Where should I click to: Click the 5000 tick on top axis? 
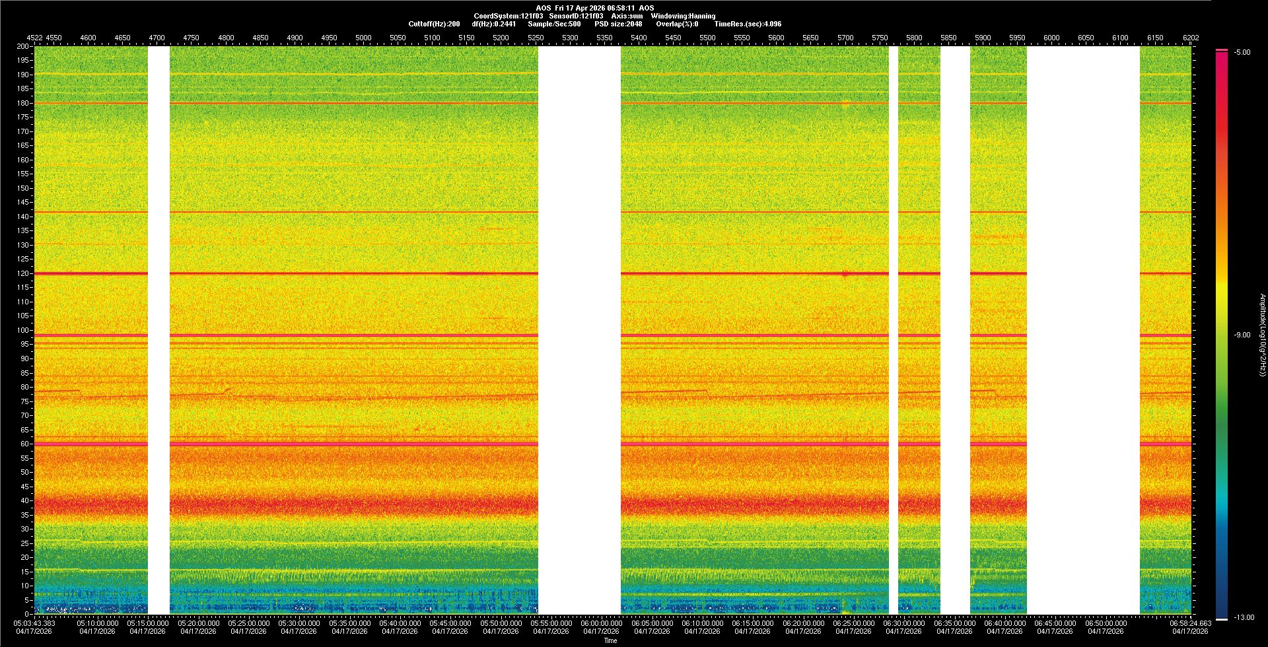363,38
